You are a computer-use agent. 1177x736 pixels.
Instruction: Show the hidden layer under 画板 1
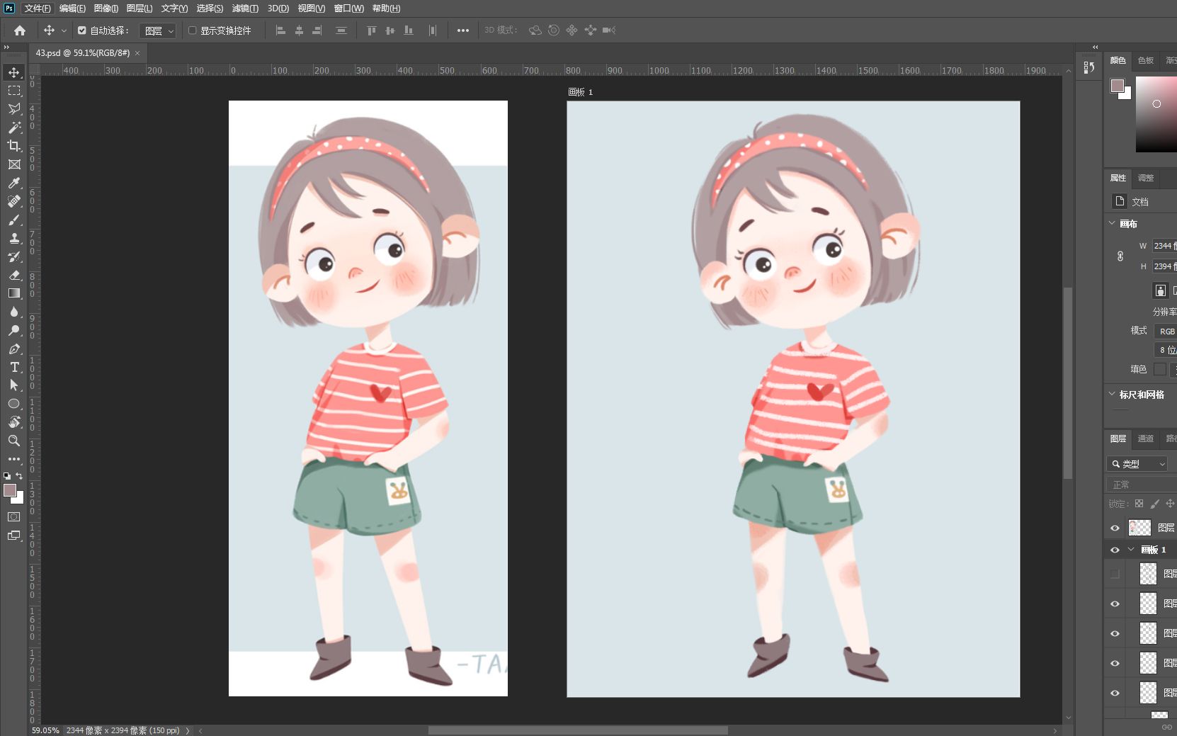(x=1115, y=574)
